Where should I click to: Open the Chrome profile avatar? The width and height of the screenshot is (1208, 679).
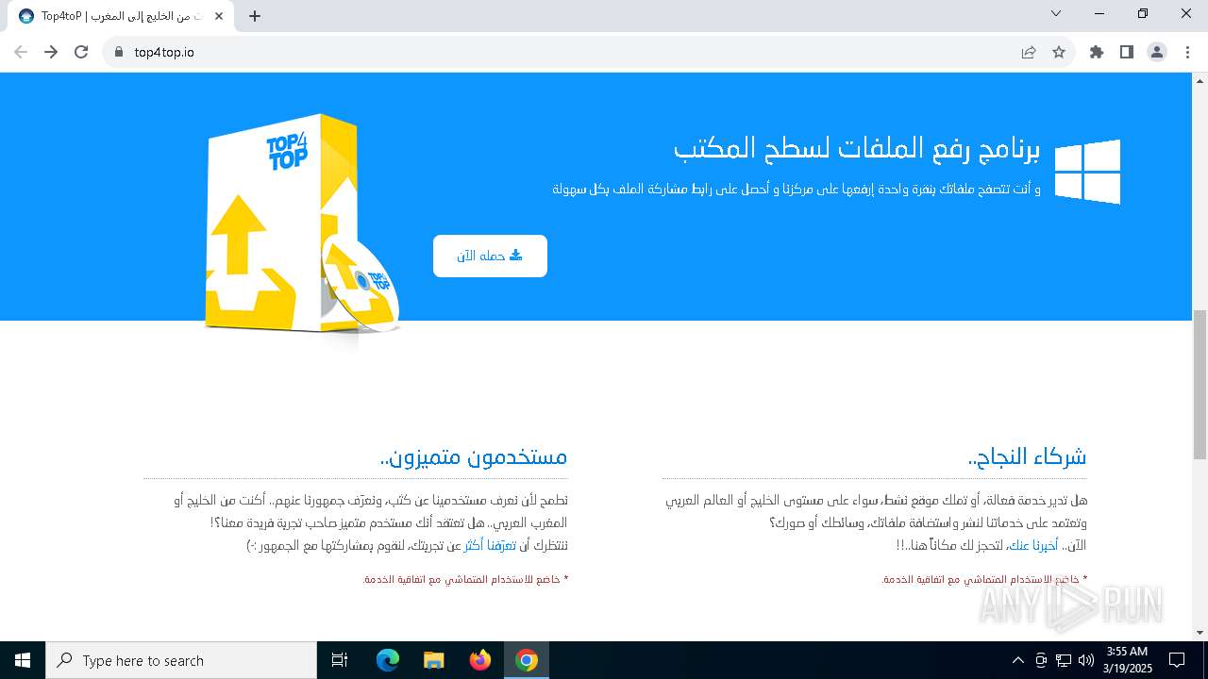[1157, 52]
